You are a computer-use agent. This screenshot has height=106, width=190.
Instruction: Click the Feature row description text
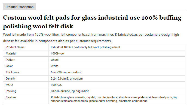click(114, 99)
